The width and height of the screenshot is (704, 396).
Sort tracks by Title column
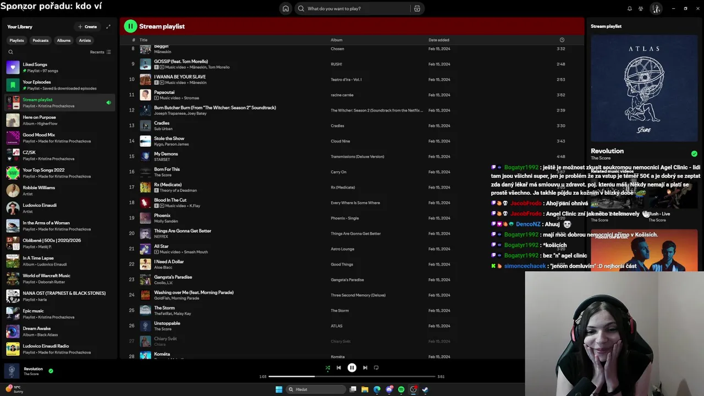pos(144,40)
